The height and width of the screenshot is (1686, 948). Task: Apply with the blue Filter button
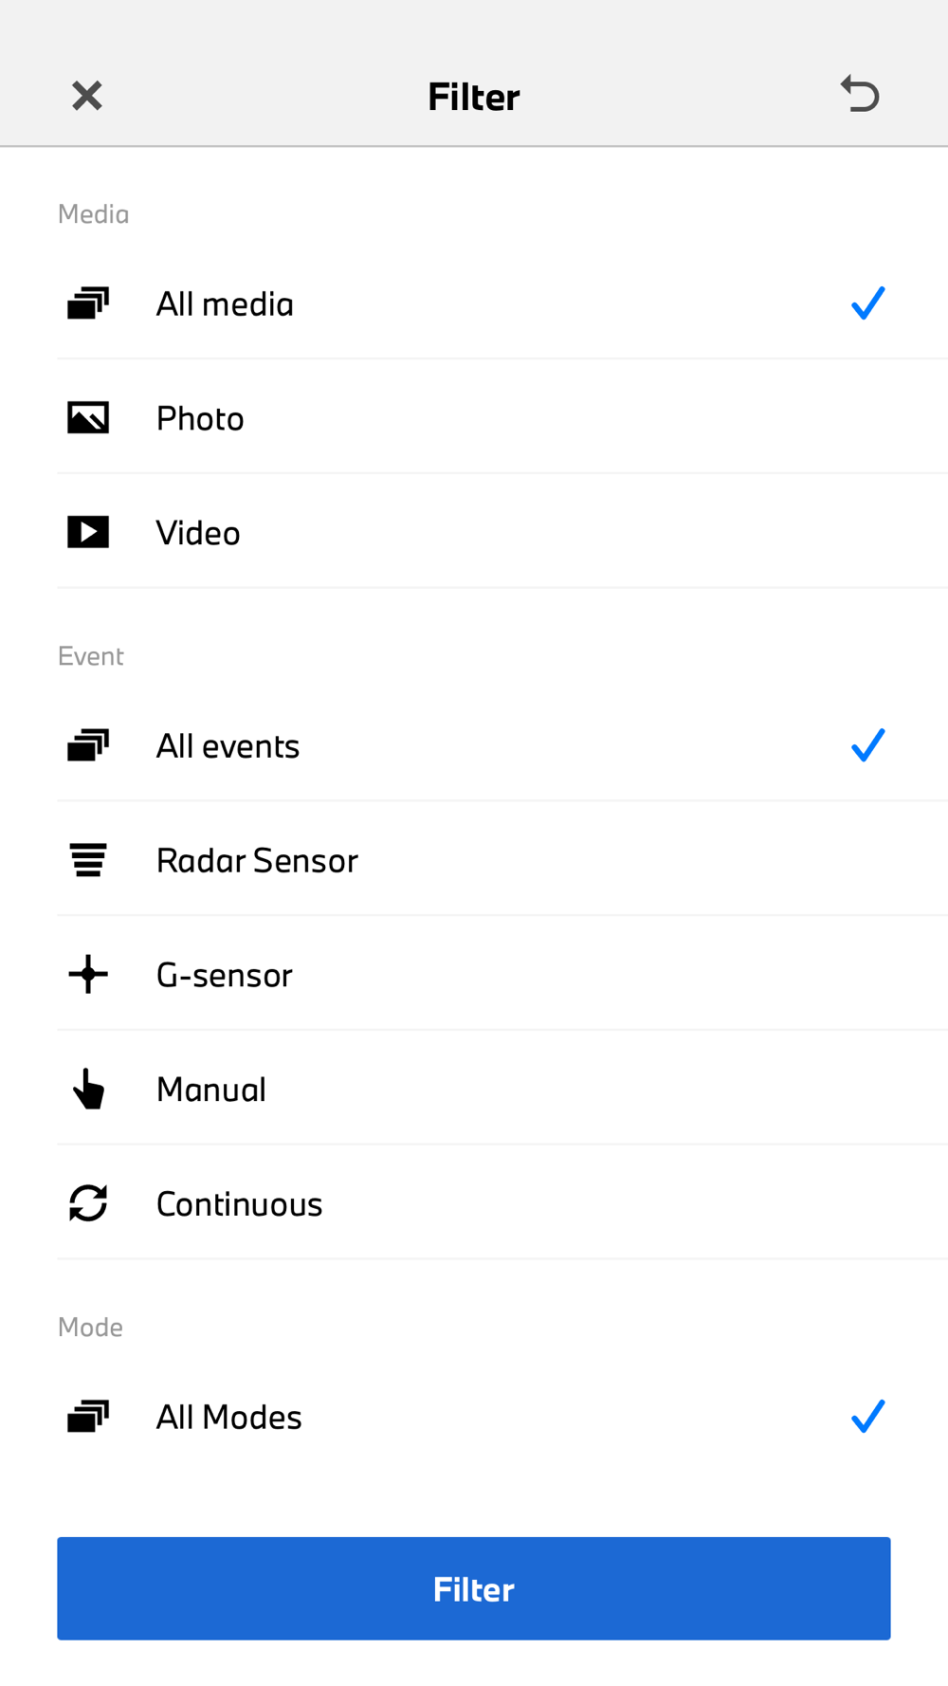(474, 1588)
